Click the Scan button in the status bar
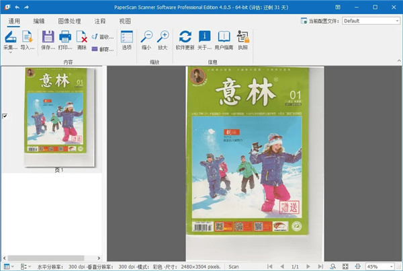The height and width of the screenshot is (271, 403). pos(234,266)
